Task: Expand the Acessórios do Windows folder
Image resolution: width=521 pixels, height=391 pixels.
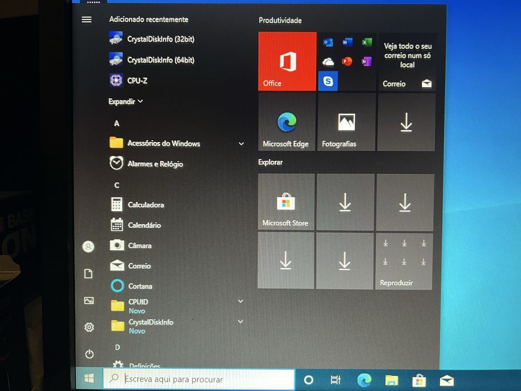Action: tap(177, 144)
